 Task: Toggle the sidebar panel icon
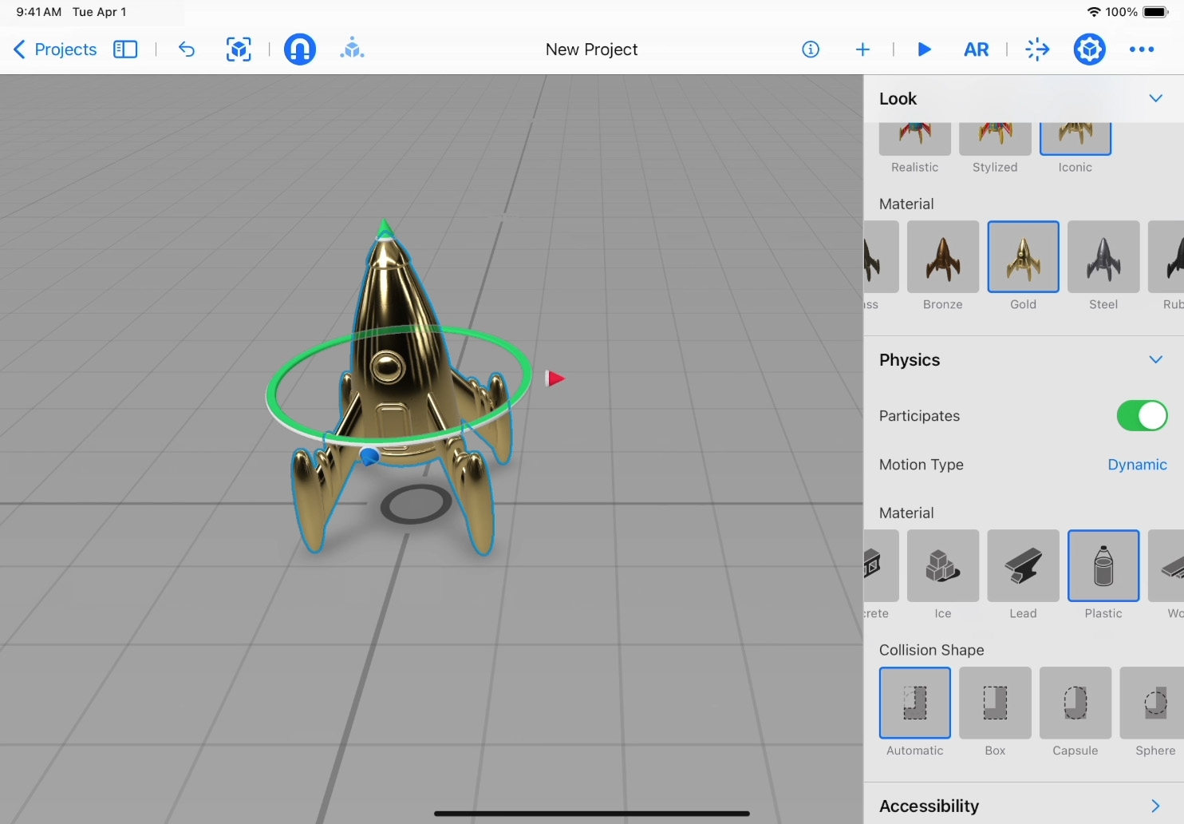[125, 50]
